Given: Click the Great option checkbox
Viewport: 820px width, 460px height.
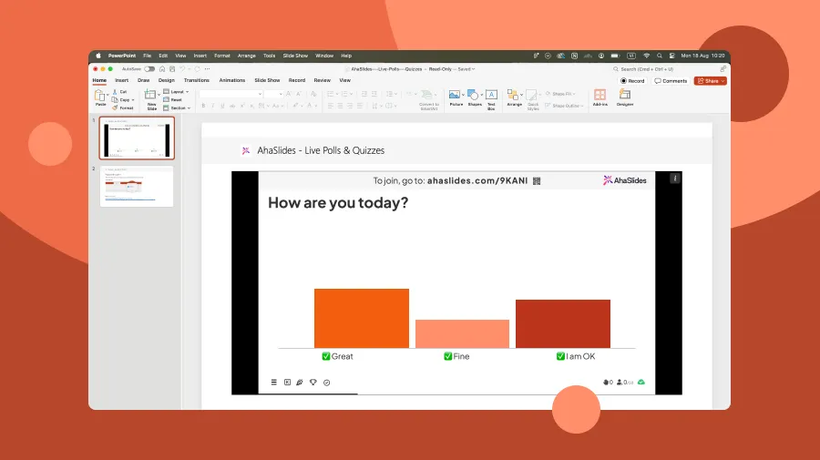Looking at the screenshot, I should point(326,356).
